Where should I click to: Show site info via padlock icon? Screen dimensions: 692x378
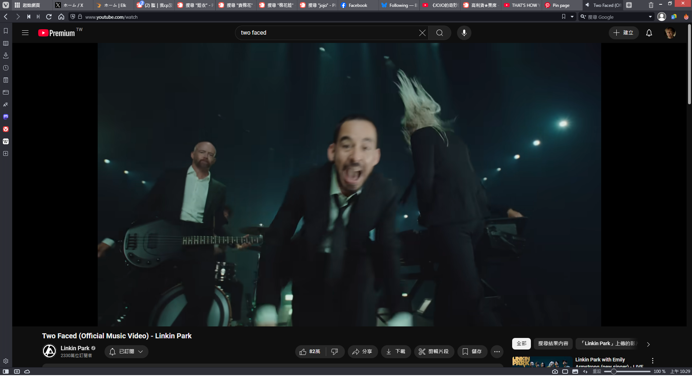pyautogui.click(x=80, y=17)
